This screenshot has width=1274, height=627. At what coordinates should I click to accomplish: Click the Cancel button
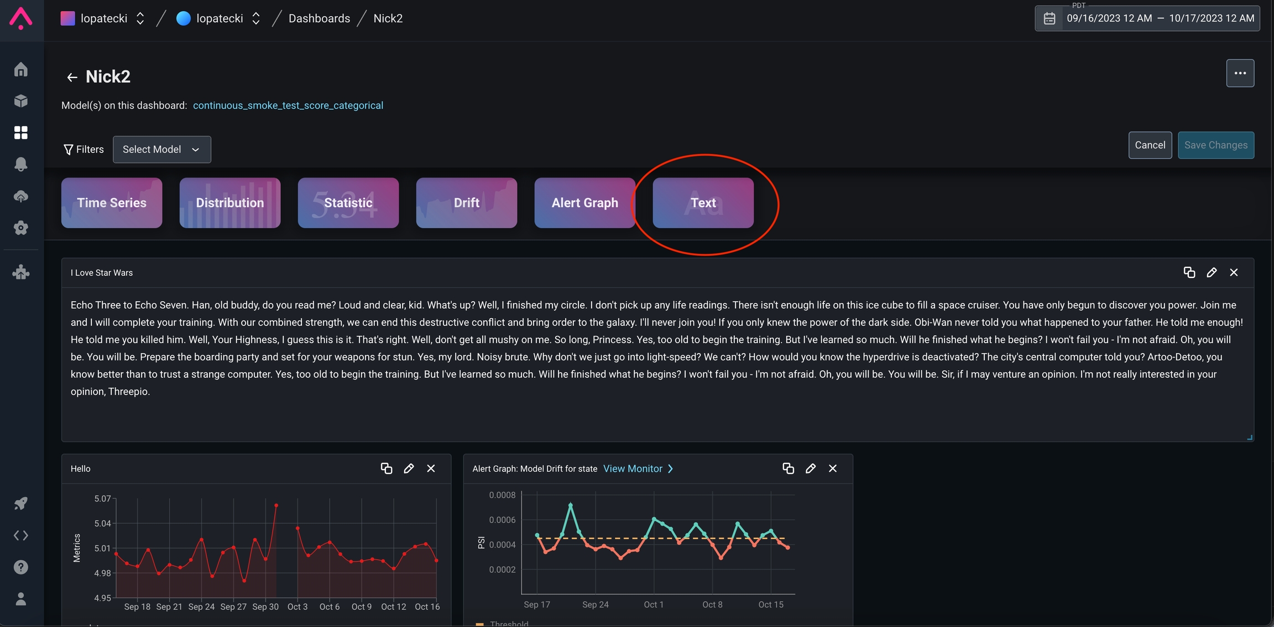[x=1150, y=145]
